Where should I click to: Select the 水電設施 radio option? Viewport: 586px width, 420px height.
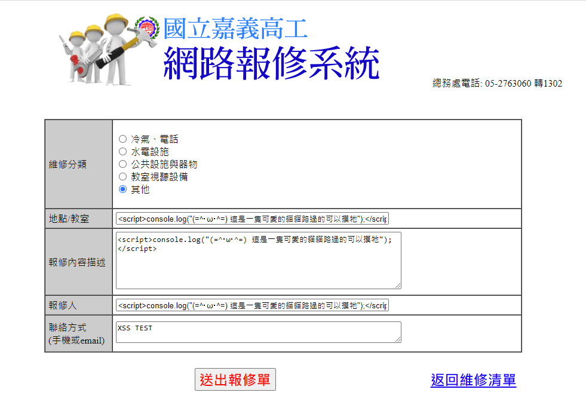coord(122,151)
